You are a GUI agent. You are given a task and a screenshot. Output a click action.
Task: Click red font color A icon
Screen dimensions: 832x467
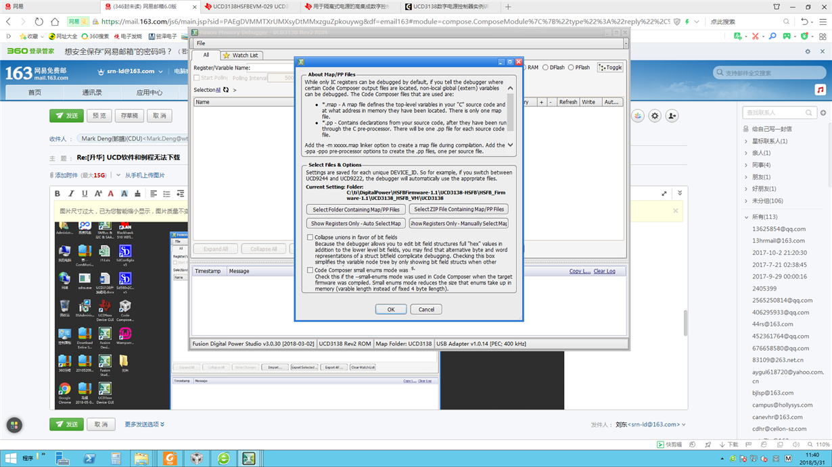pos(111,194)
